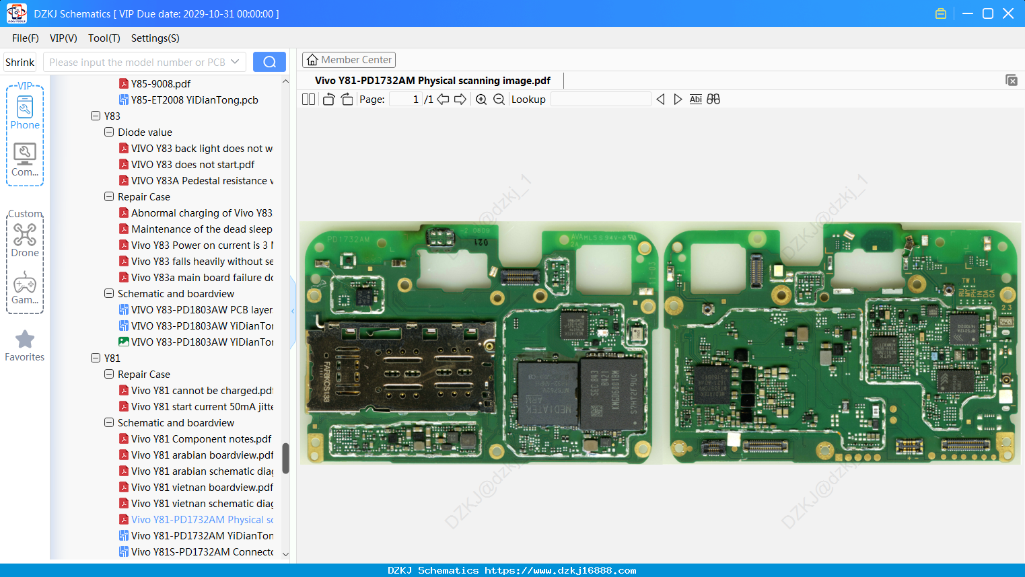The height and width of the screenshot is (577, 1025).
Task: Click the binoculars search icon
Action: (713, 100)
